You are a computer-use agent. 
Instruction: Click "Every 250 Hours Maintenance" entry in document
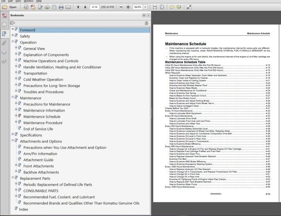(179, 126)
